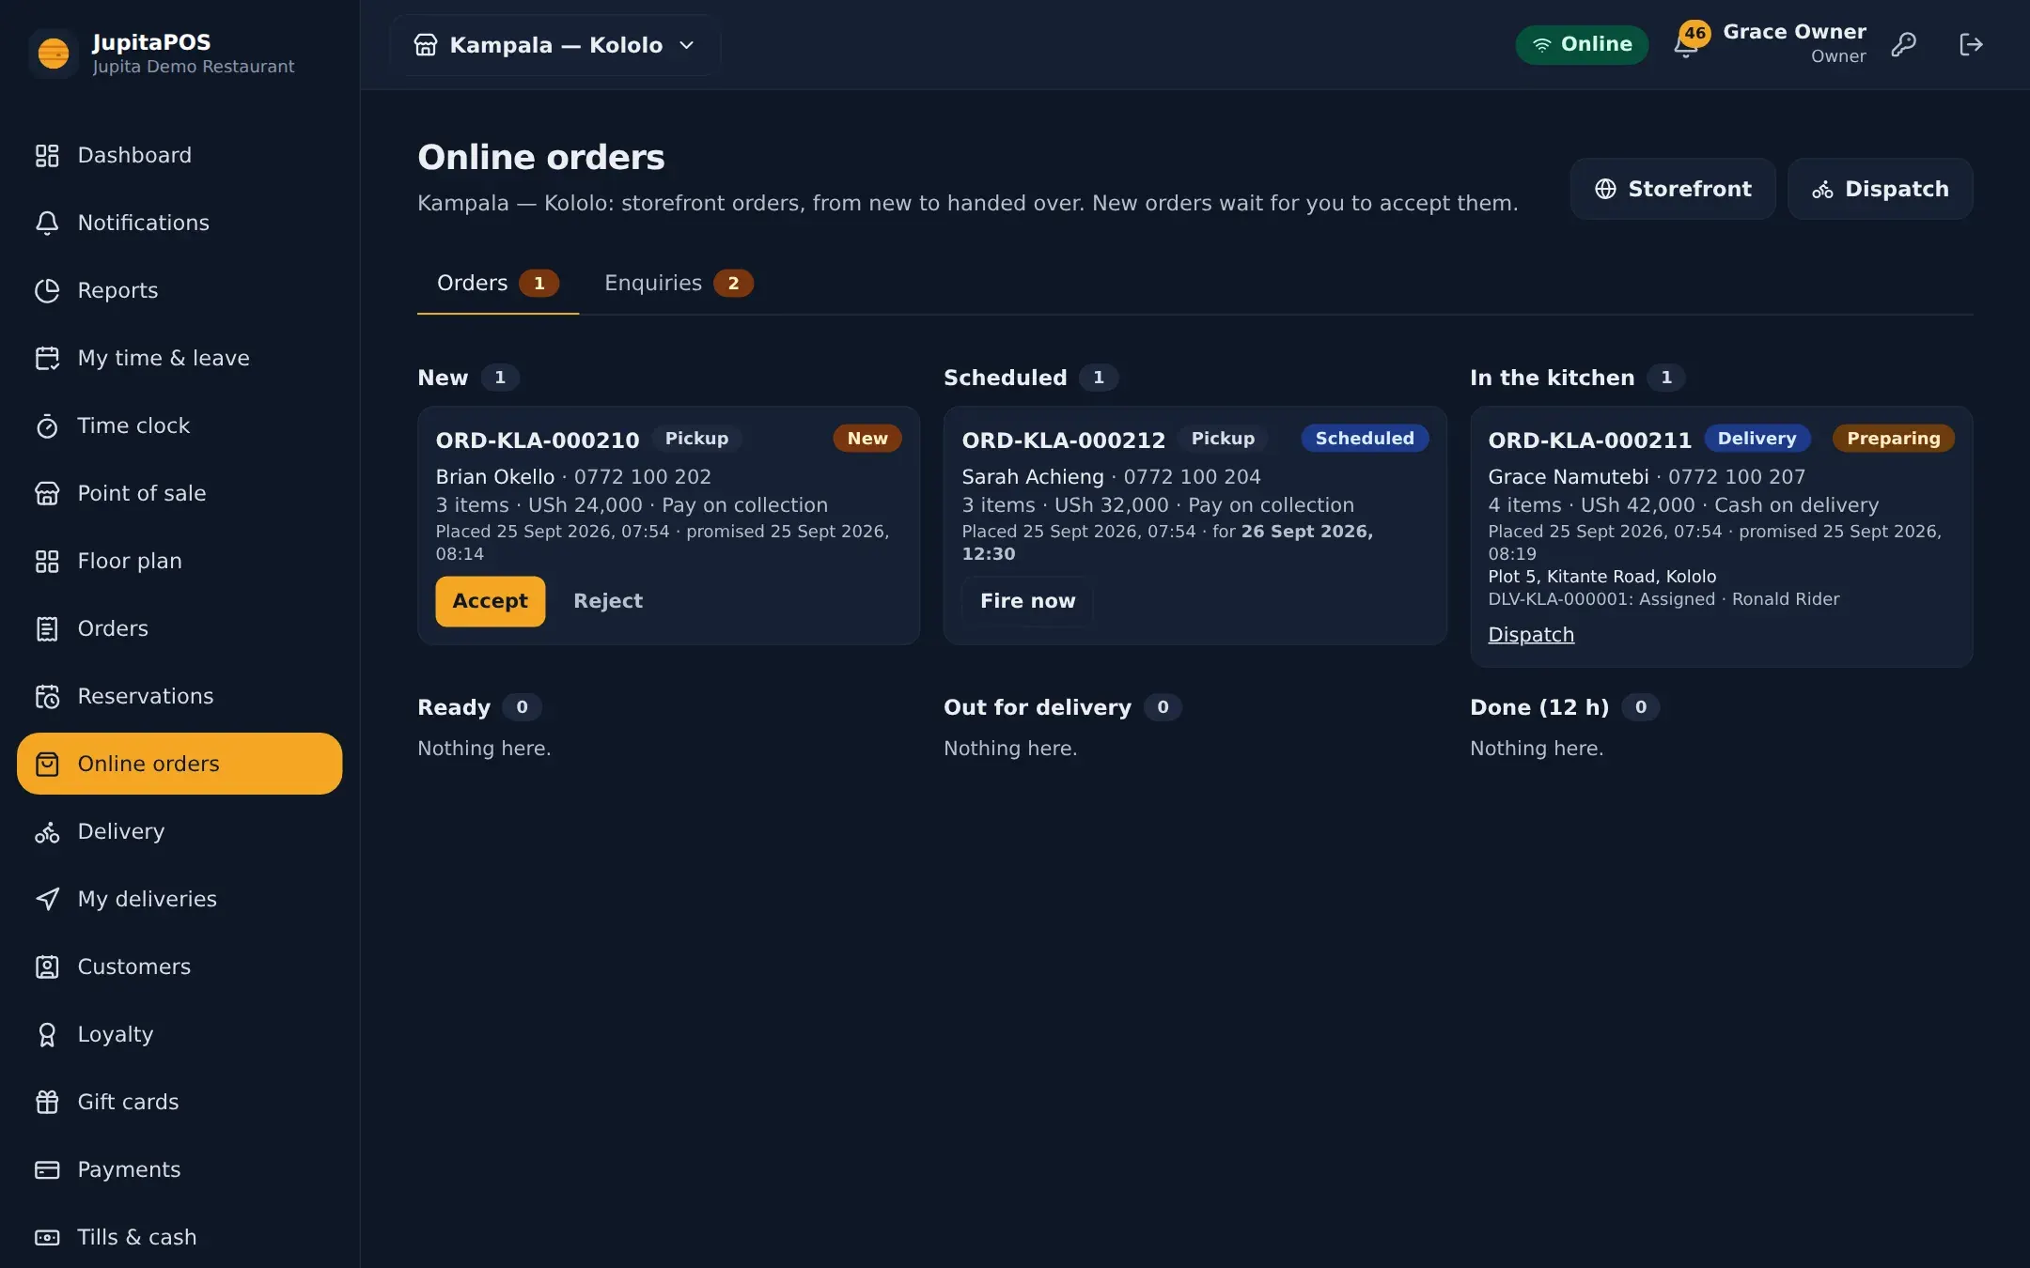
Task: Reject order ORD-KLA-000210
Action: 608,601
